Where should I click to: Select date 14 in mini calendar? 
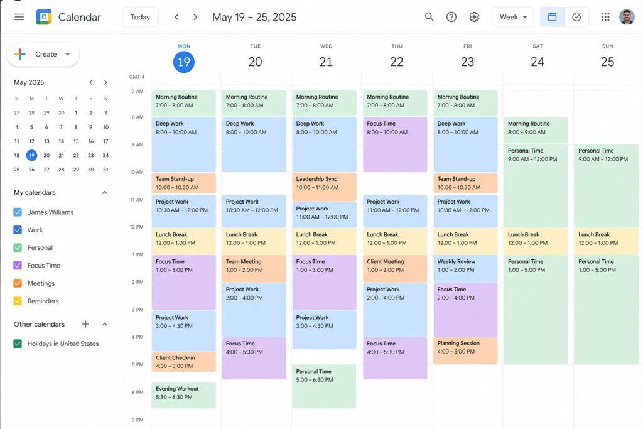click(61, 141)
